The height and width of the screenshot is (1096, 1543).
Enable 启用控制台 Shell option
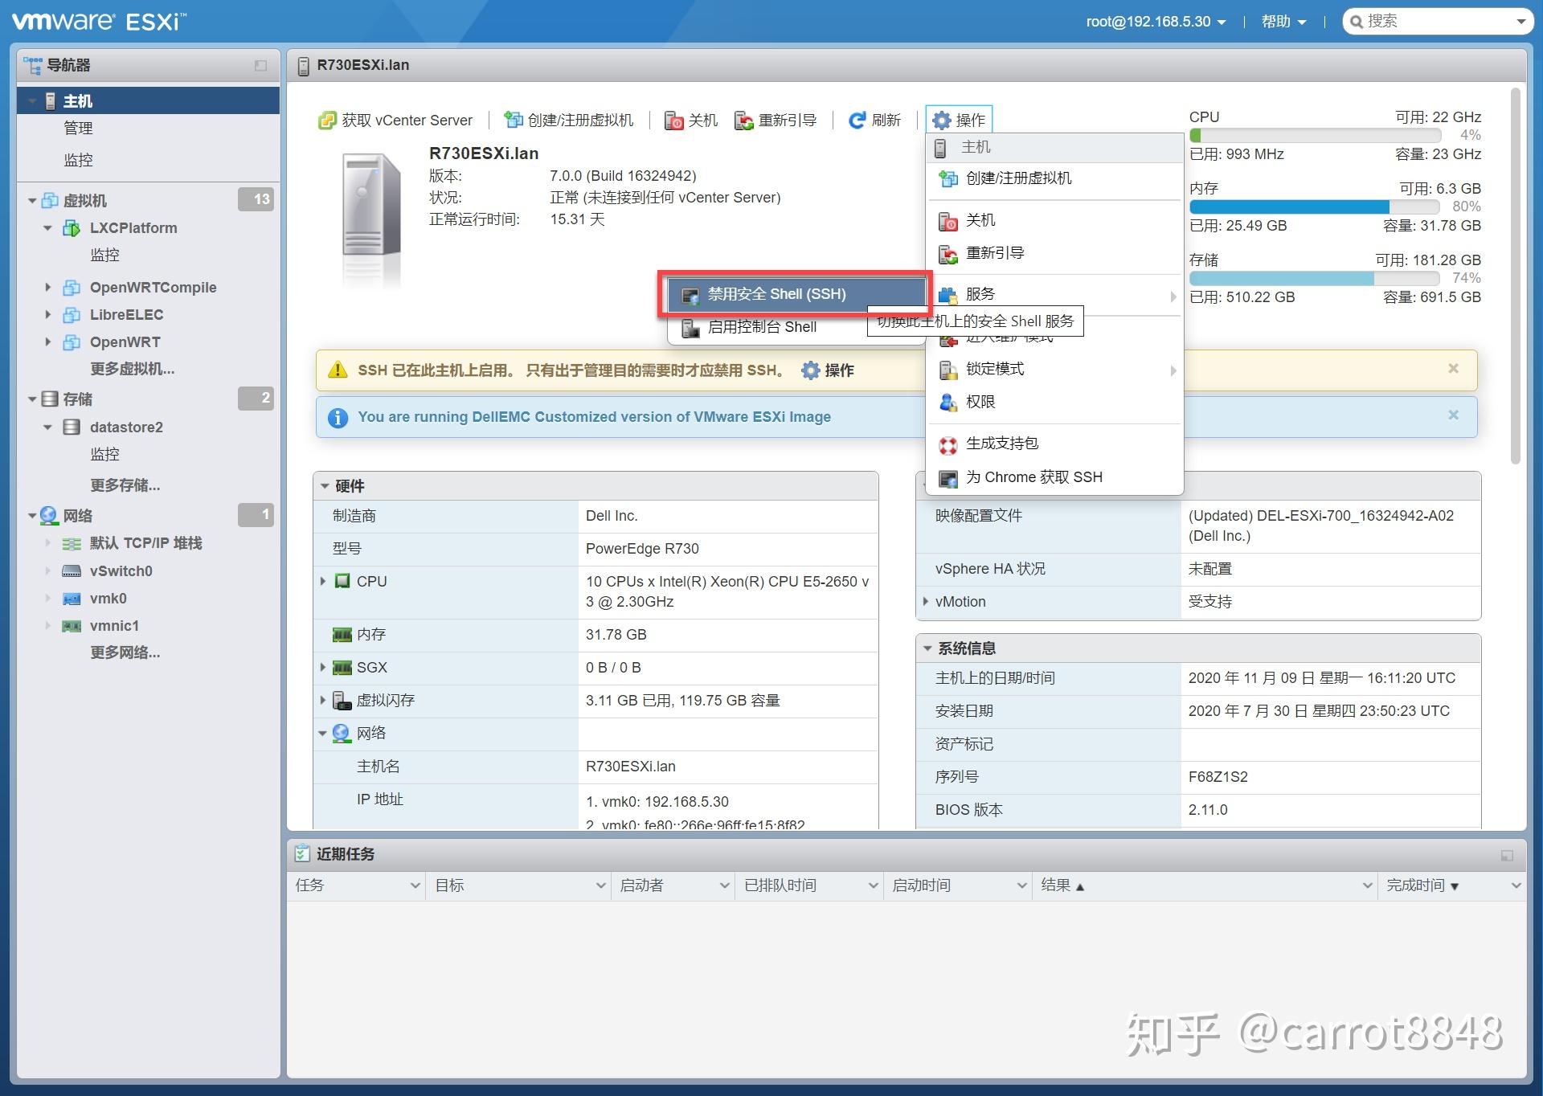(x=762, y=327)
